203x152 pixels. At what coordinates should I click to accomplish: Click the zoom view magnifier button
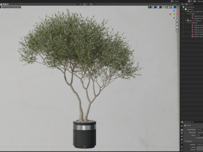[177, 20]
